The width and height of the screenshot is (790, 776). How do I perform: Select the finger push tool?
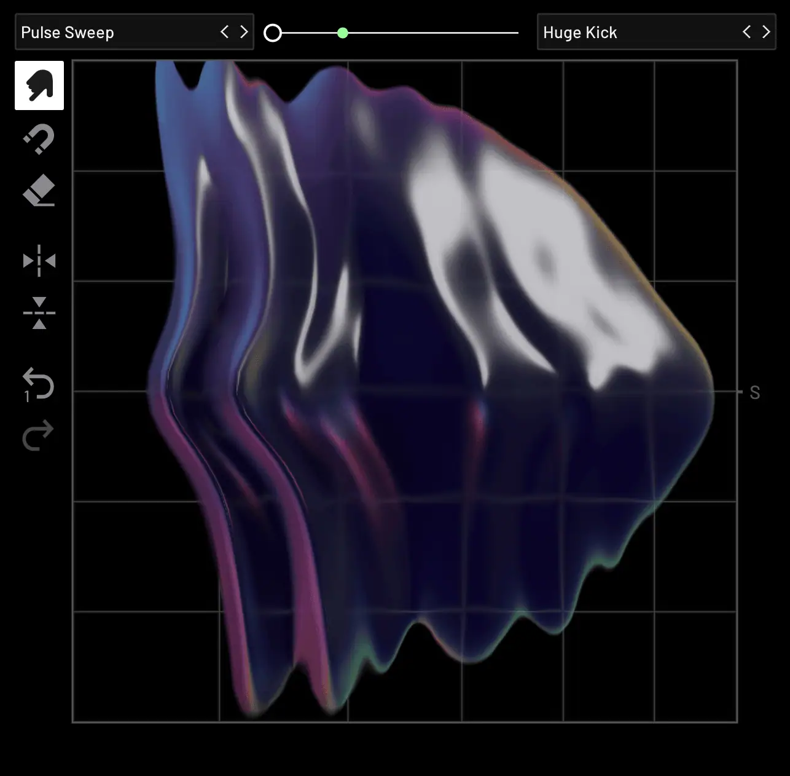tap(39, 85)
